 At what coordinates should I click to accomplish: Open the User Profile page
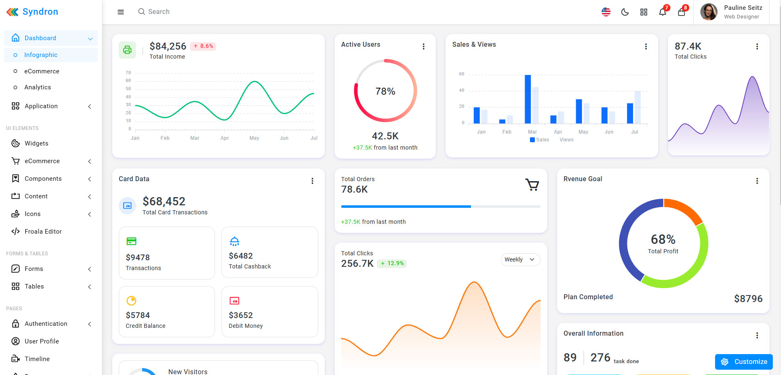click(x=51, y=341)
